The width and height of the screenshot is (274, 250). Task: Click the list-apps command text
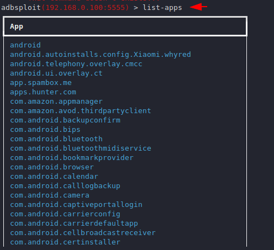tap(162, 8)
